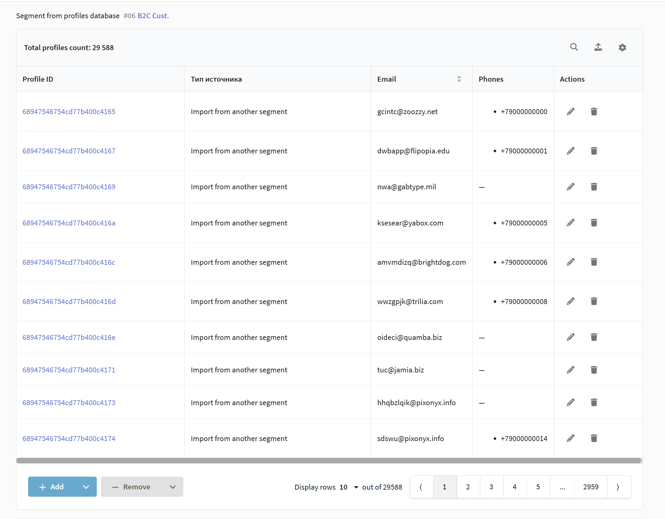The image size is (665, 519).
Task: Click the horizontal table scrollbar
Action: [x=329, y=461]
